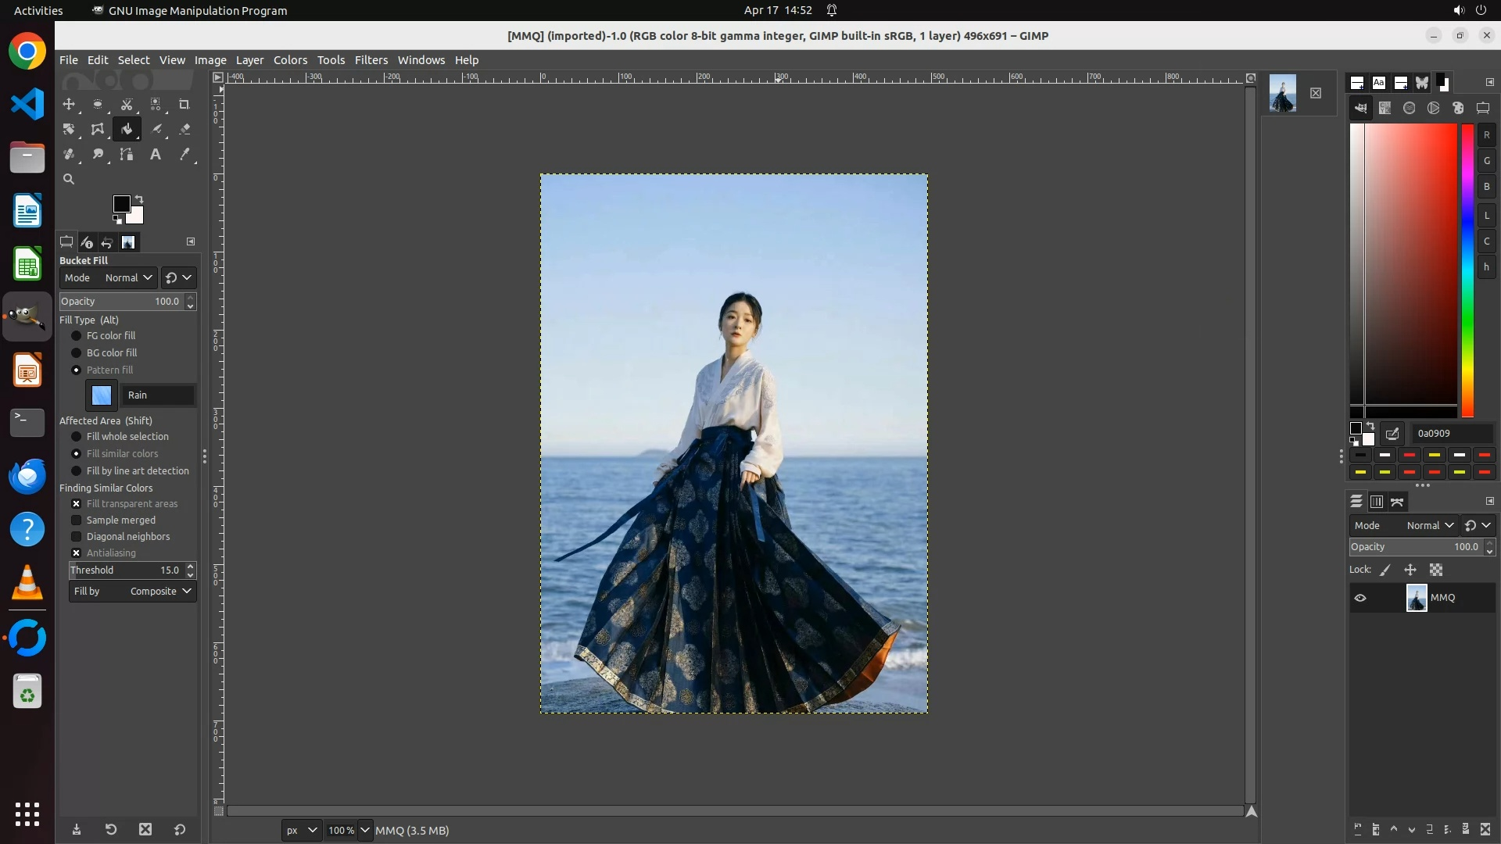Choose FG color fill option
Viewport: 1501px width, 844px height.
pos(77,335)
